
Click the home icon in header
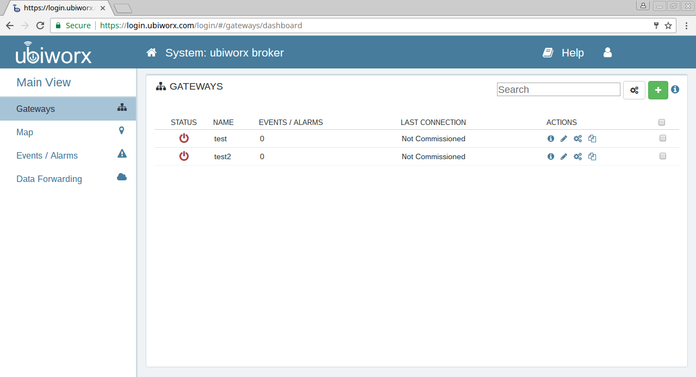pyautogui.click(x=152, y=53)
